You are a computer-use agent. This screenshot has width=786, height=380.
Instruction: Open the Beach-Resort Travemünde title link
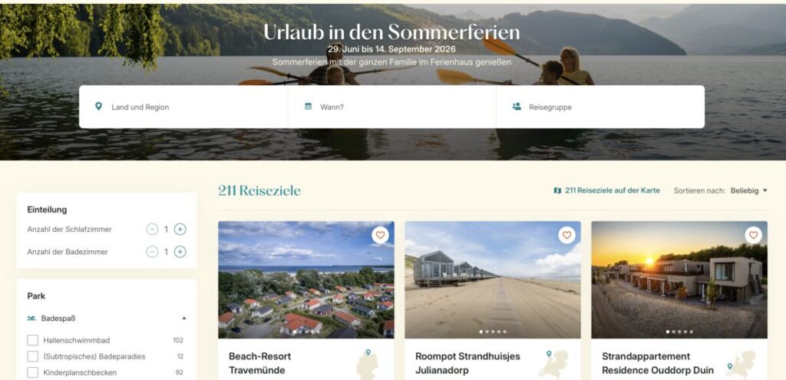tap(259, 363)
